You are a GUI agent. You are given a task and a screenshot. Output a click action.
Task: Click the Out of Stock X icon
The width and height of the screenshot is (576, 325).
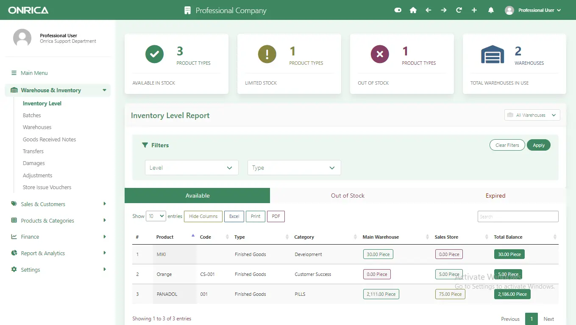click(380, 54)
